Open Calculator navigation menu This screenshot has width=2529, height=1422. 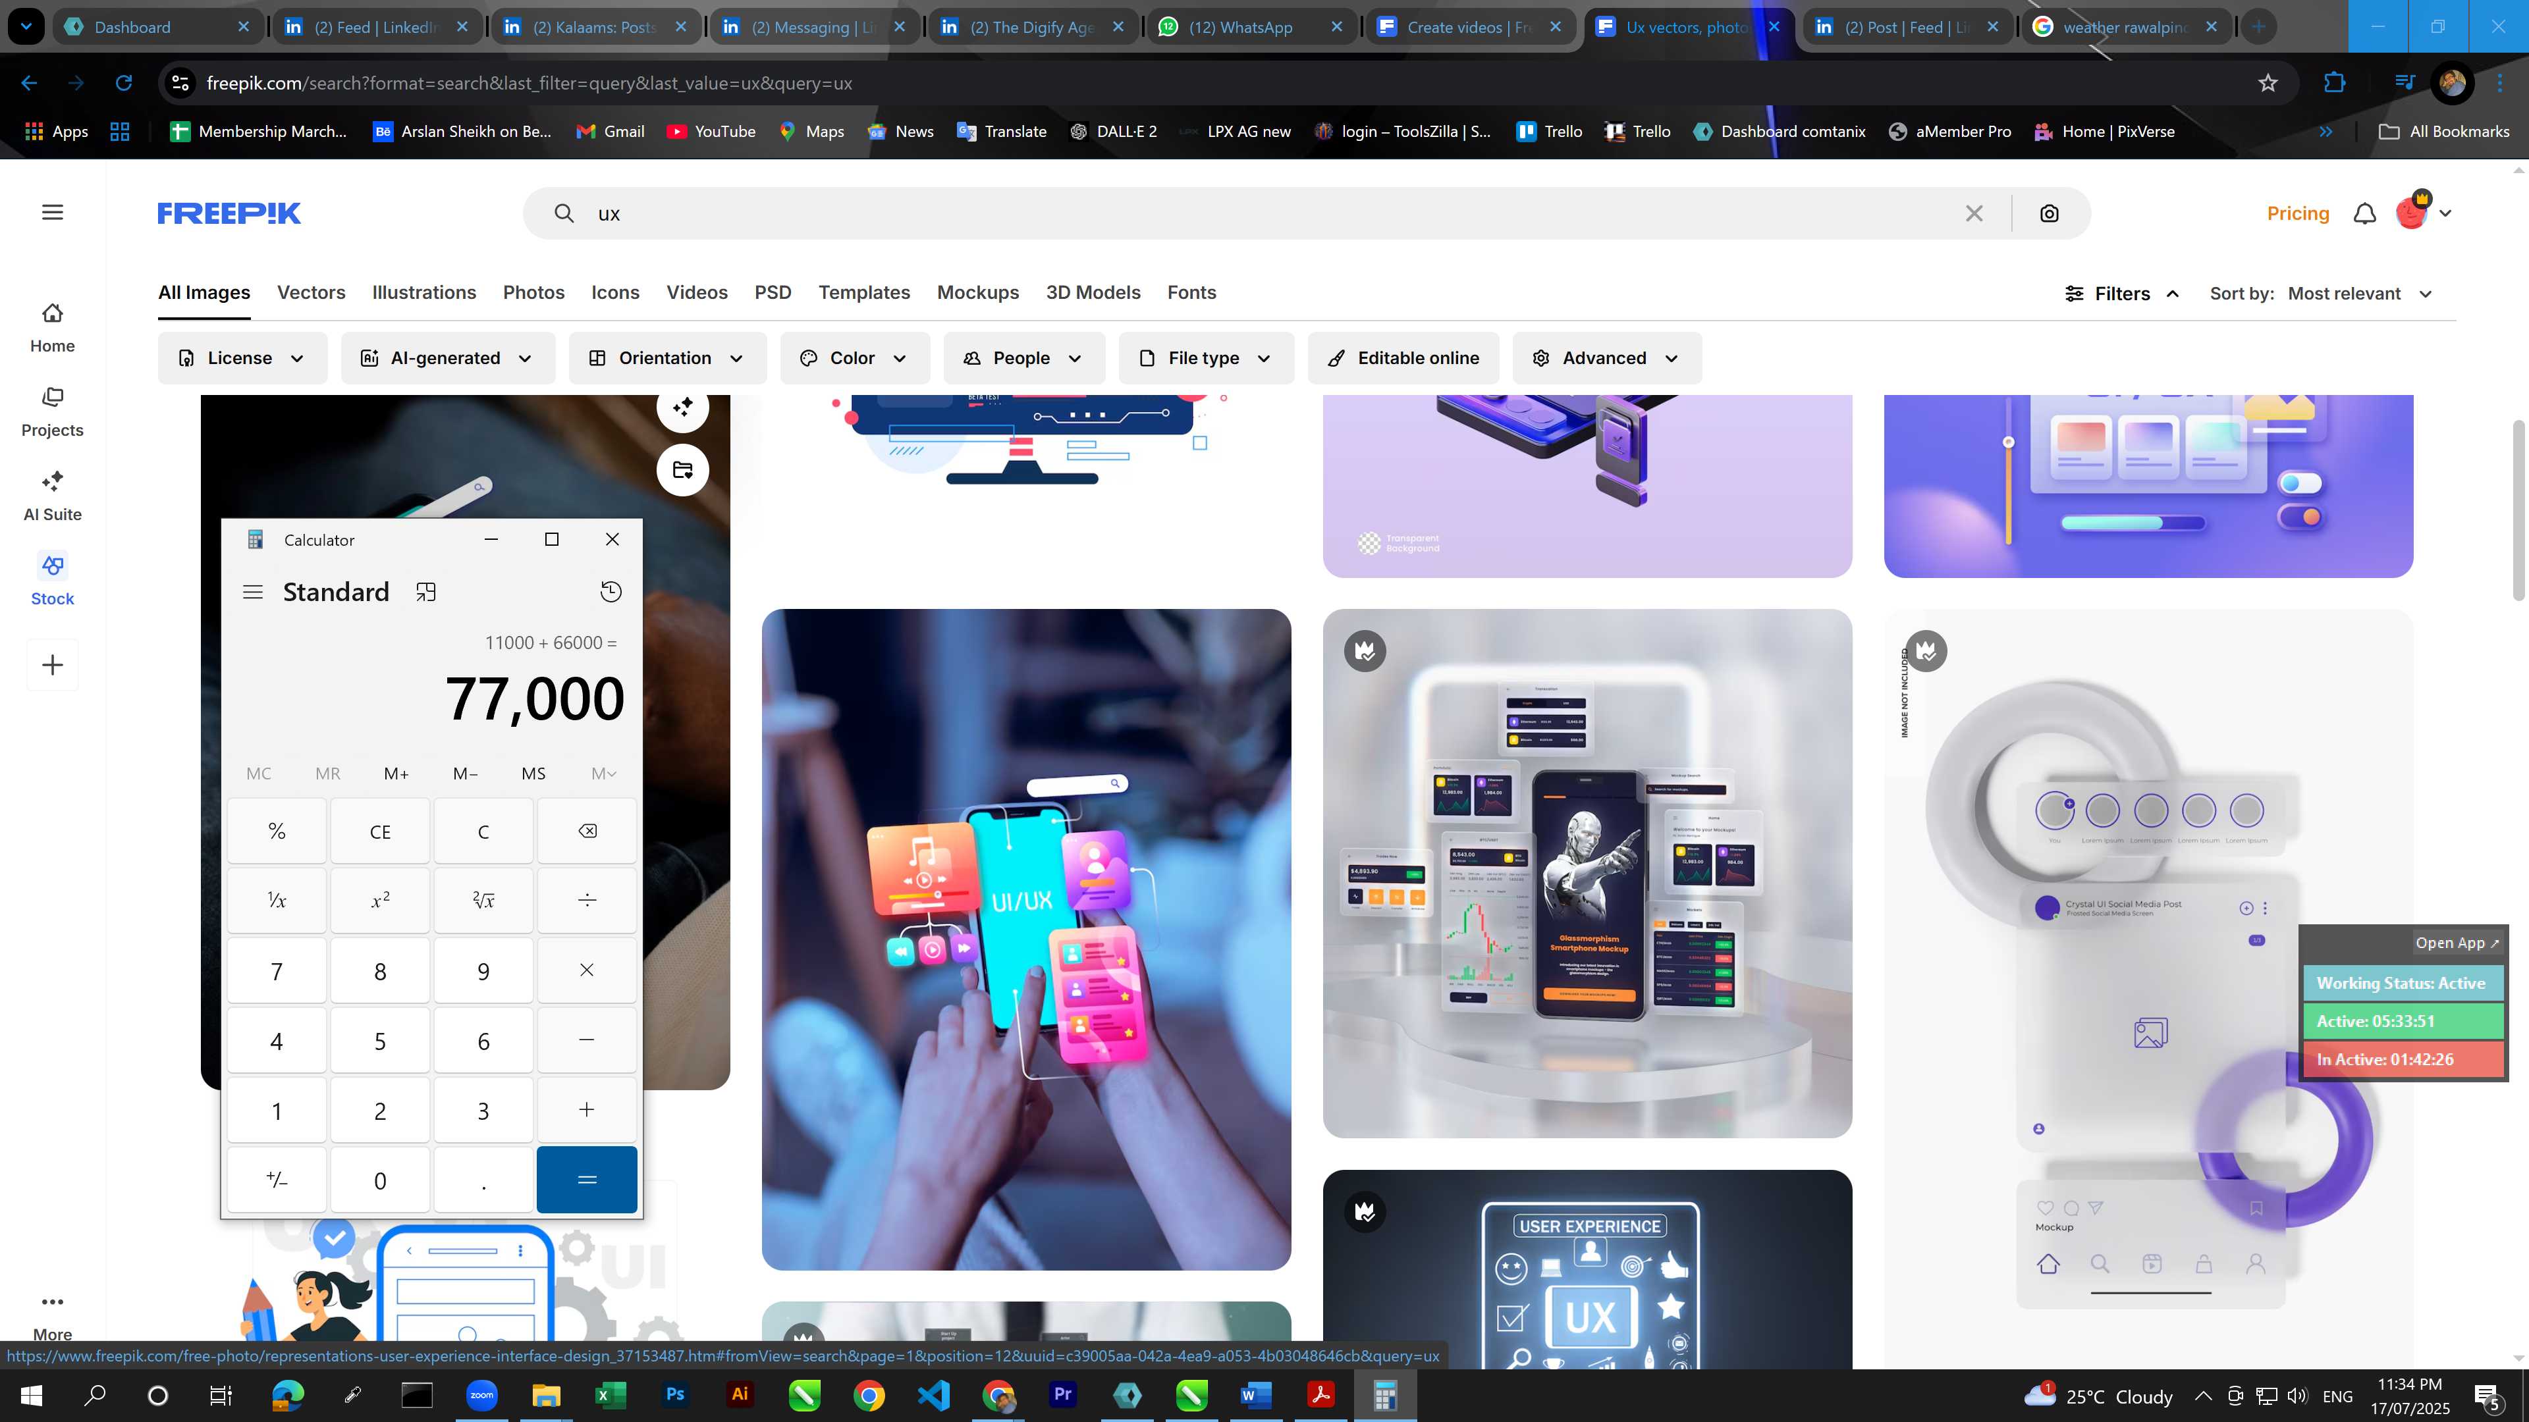(x=252, y=592)
